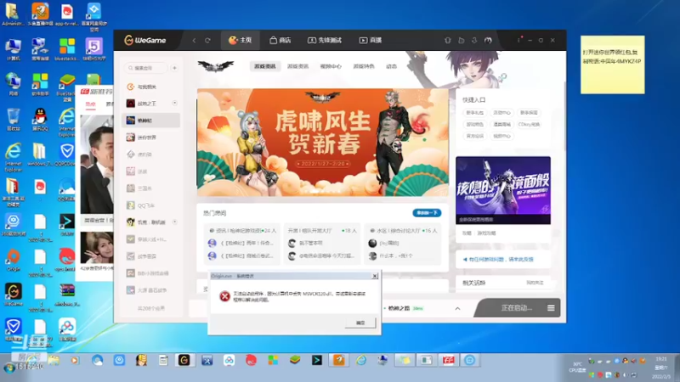Open the 共208个应用 list
The height and width of the screenshot is (382, 680).
tap(151, 308)
